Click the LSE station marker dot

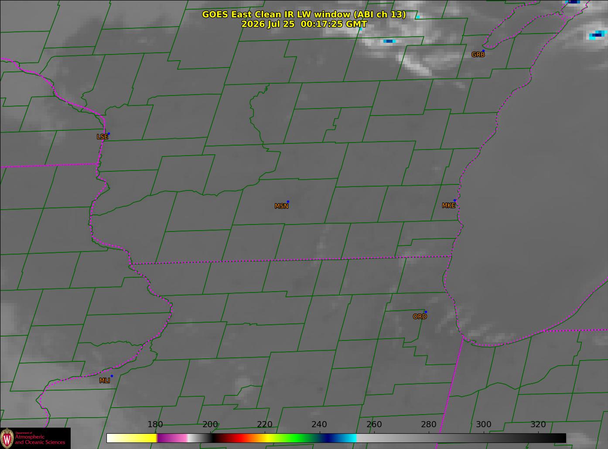pyautogui.click(x=109, y=134)
